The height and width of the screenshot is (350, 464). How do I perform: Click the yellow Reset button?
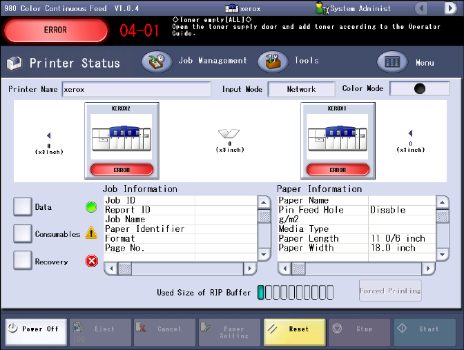coord(294,332)
